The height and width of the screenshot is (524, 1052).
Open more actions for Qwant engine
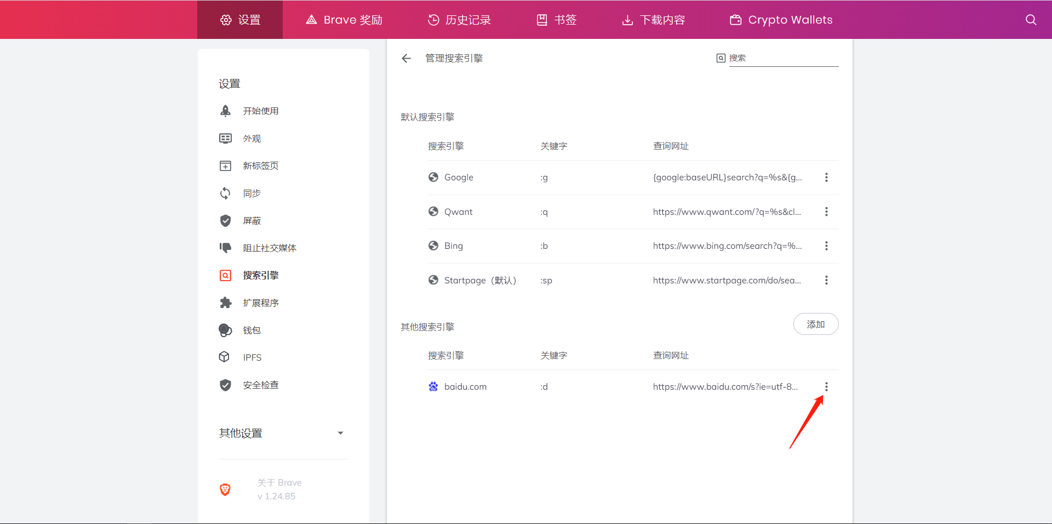(826, 212)
